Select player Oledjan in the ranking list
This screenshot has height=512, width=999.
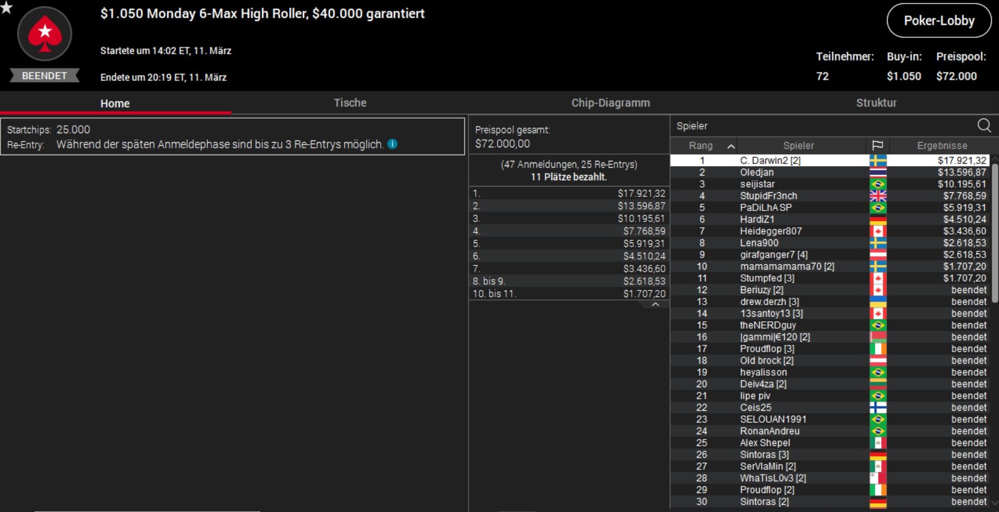[x=756, y=172]
